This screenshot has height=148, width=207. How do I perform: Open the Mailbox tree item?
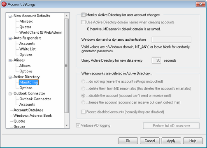[26, 21]
